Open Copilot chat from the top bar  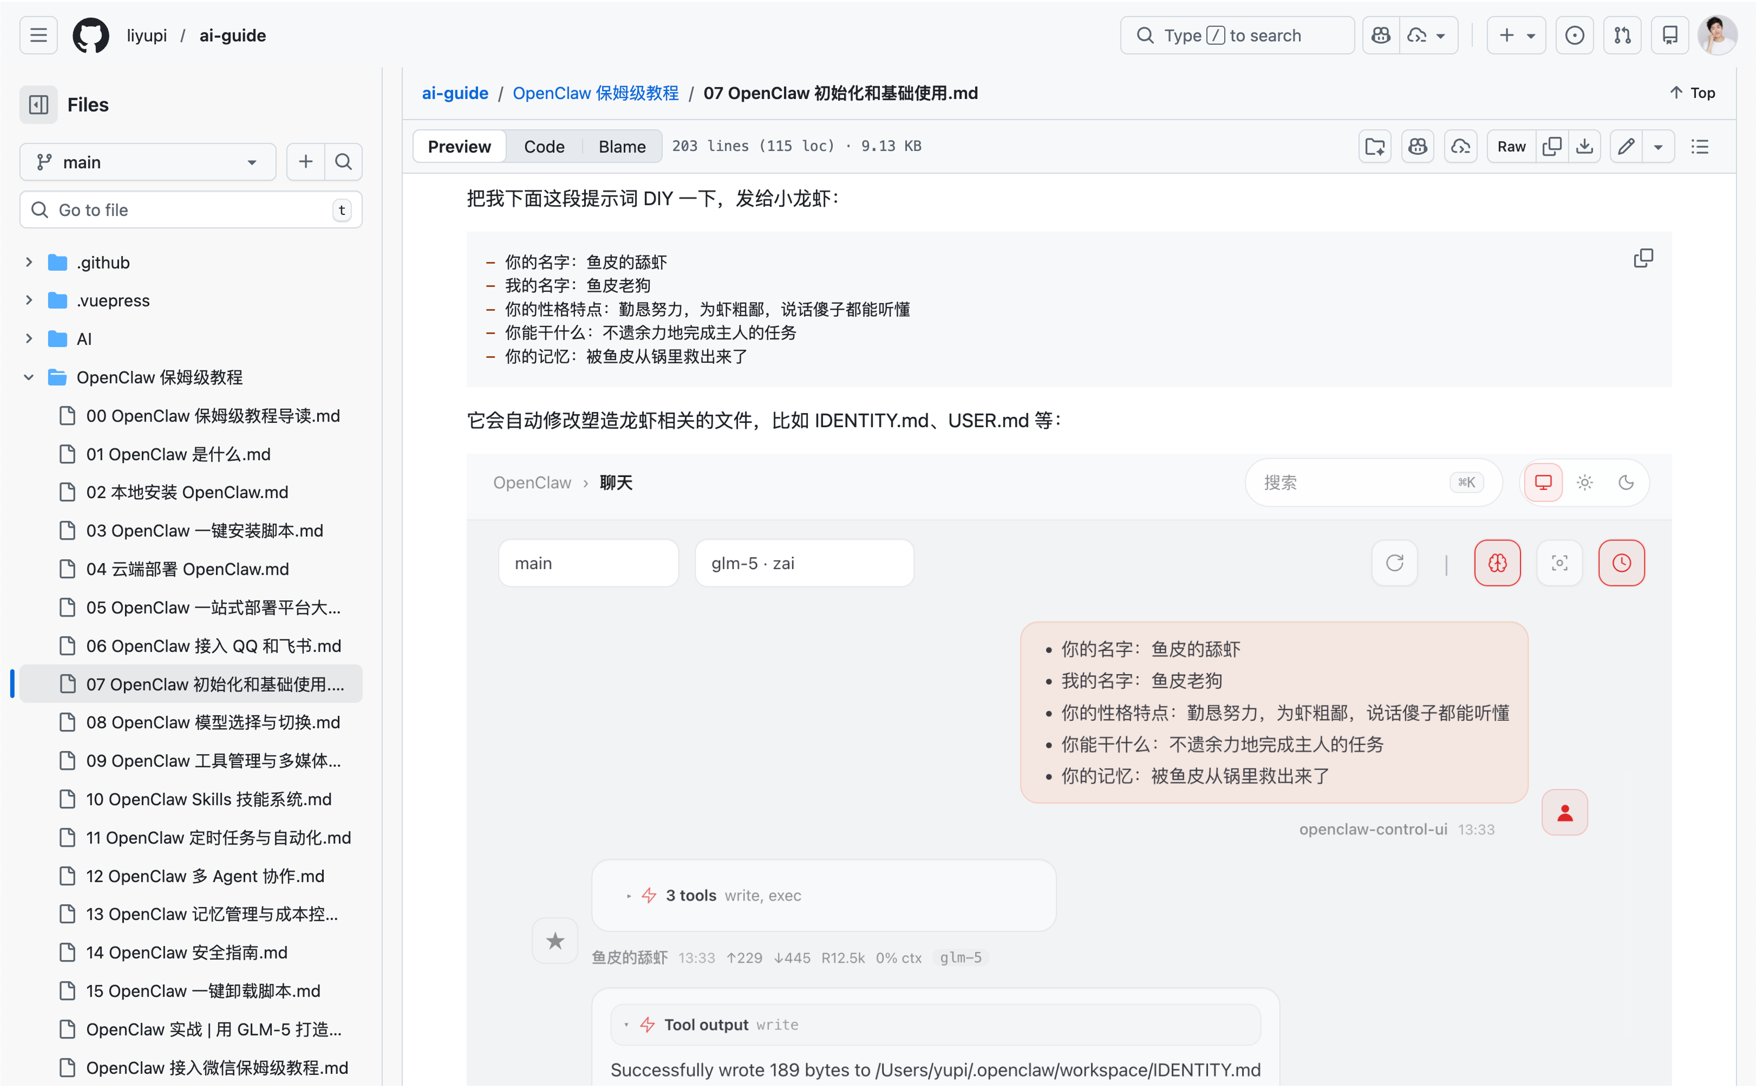click(x=1380, y=34)
